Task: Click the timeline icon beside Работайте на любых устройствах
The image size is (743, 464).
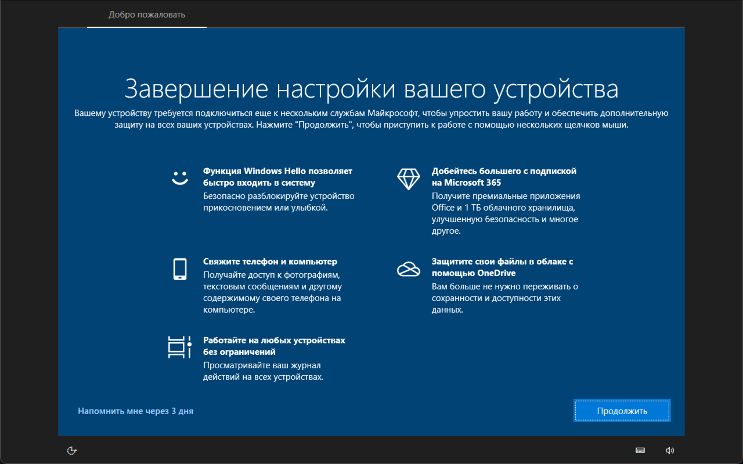Action: pos(179,347)
